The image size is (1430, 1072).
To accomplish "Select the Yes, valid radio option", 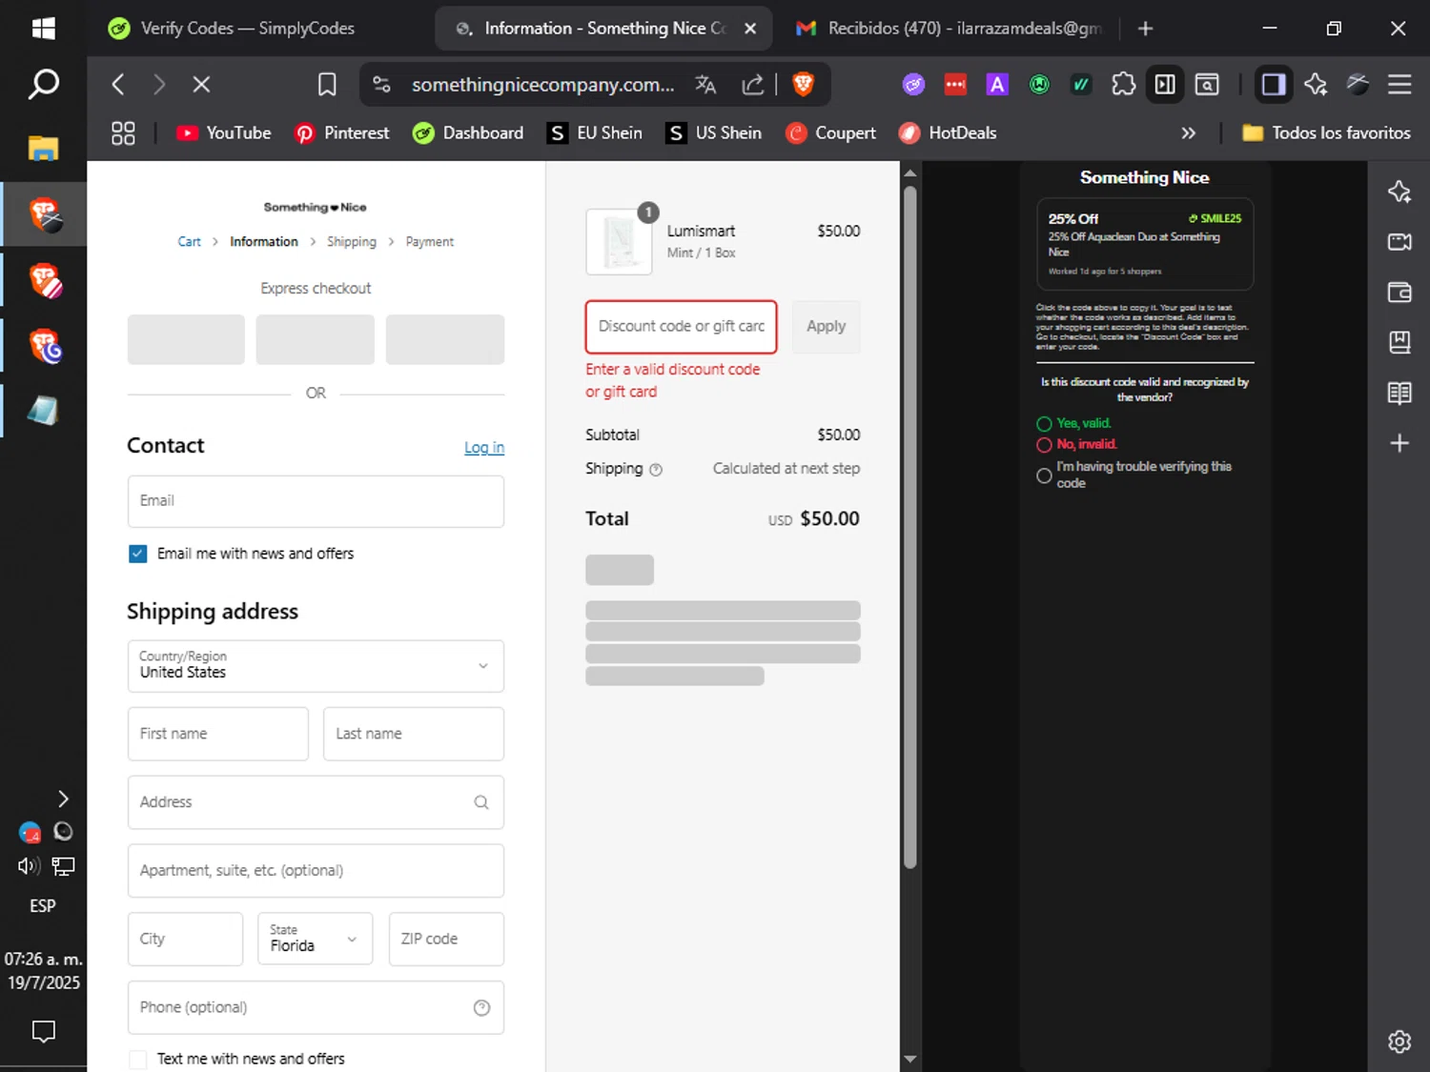I will (1044, 424).
